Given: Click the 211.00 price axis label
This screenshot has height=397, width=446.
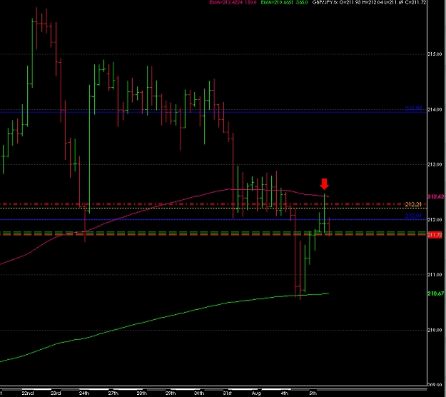Looking at the screenshot, I should [x=435, y=275].
